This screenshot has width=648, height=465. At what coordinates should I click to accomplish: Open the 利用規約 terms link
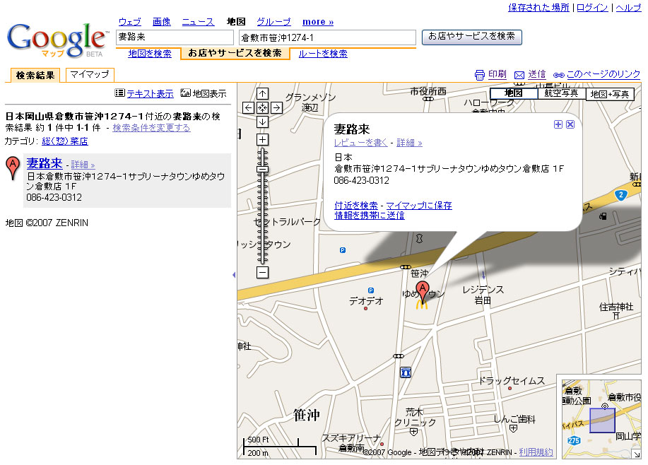[x=536, y=452]
